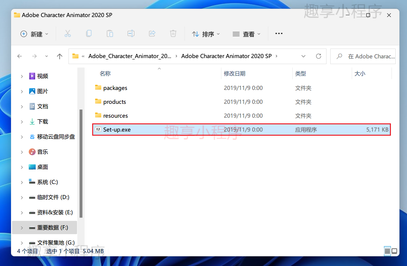This screenshot has height=266, width=407.
Task: Expand the 图片 tree node
Action: coord(22,91)
